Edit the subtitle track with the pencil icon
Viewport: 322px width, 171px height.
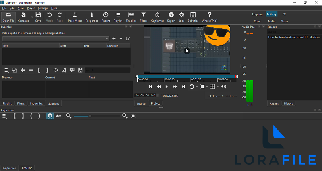click(x=128, y=39)
